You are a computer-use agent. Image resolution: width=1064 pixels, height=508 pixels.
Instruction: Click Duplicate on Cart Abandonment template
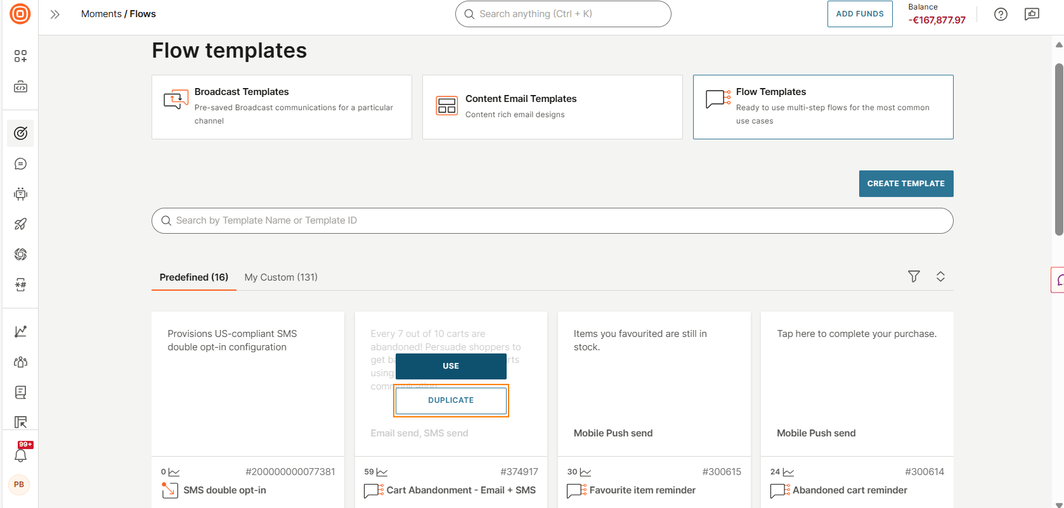[x=451, y=400]
